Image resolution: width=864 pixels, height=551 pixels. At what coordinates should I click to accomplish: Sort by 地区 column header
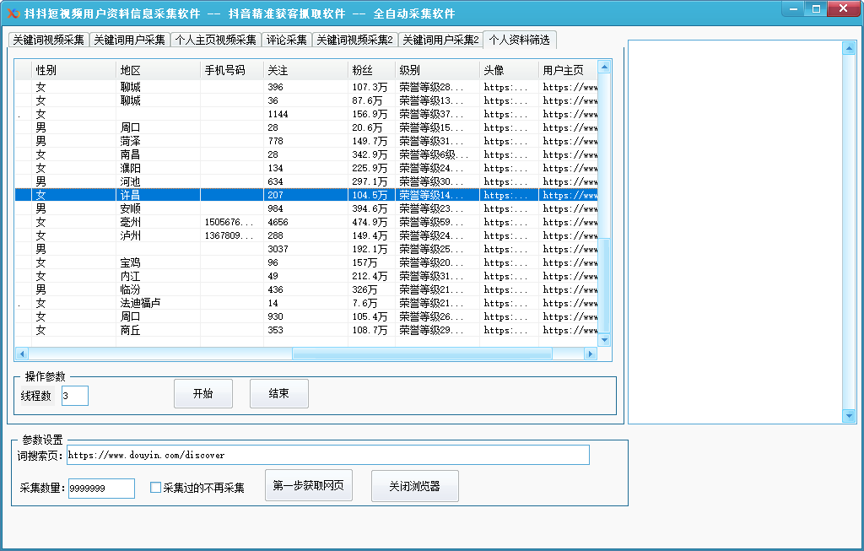click(158, 70)
